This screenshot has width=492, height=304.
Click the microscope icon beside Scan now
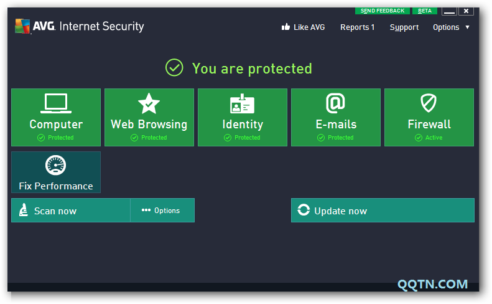[x=24, y=211]
